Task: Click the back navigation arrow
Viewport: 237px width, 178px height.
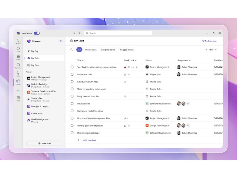Action: [75, 33]
